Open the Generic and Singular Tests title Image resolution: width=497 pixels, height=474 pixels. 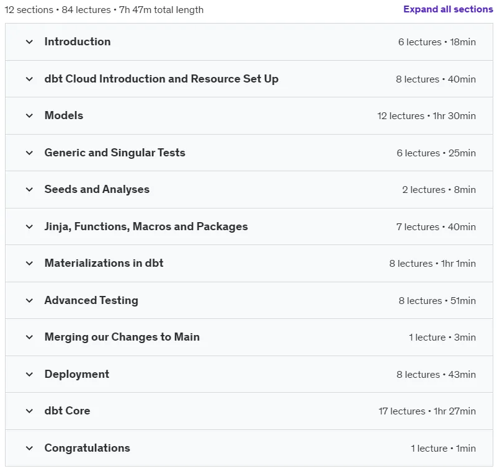click(x=115, y=153)
